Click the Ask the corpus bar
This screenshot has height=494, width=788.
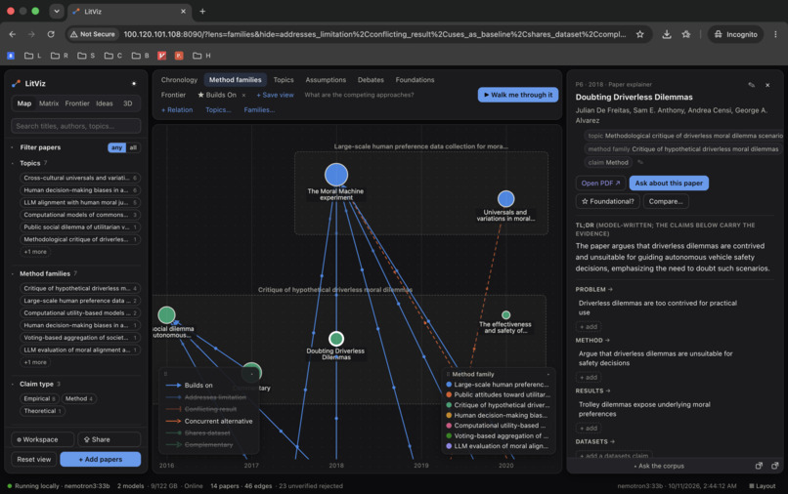pyautogui.click(x=658, y=466)
